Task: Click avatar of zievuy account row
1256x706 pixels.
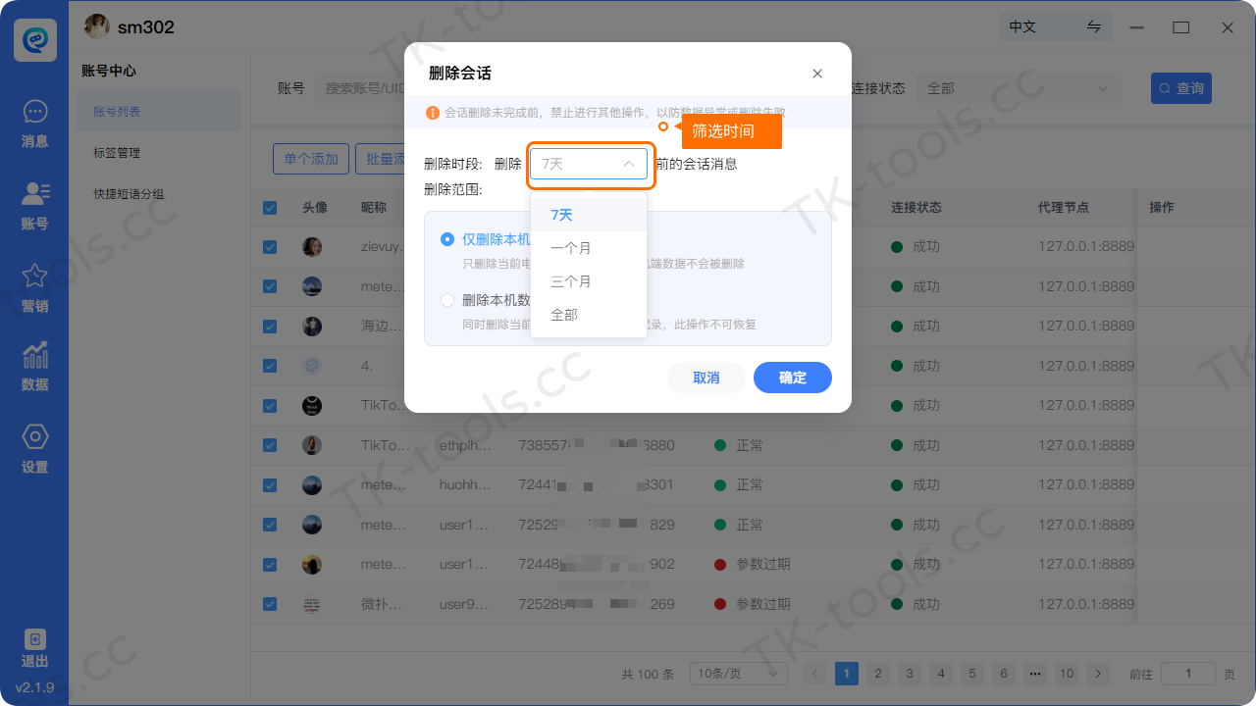Action: (x=312, y=247)
